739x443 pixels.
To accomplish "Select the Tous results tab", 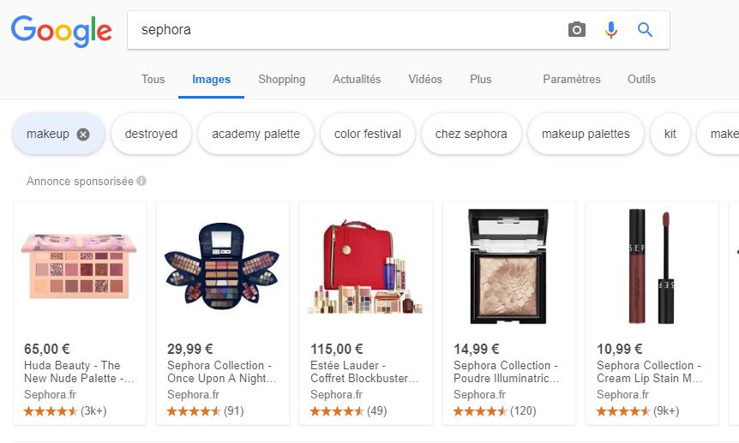I will click(153, 79).
